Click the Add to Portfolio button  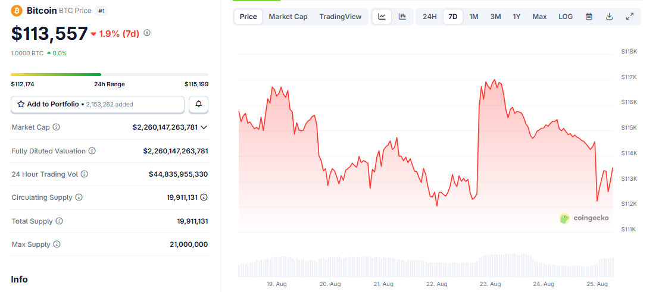(98, 104)
